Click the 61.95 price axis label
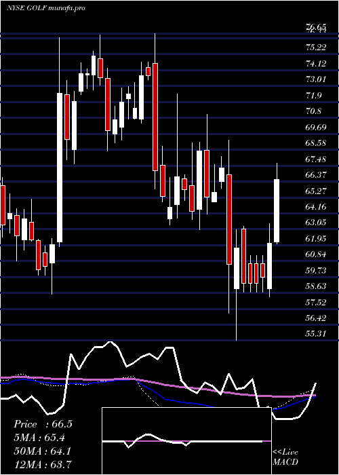Viewport: 339px width, 475px height. click(x=316, y=238)
